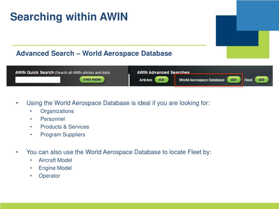Image resolution: width=279 pixels, height=209 pixels.
Task: Click the Organizations bullet text
Action: (x=57, y=111)
